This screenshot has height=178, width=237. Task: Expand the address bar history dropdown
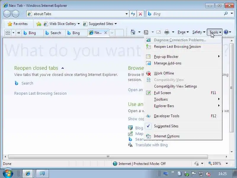pyautogui.click(x=126, y=14)
